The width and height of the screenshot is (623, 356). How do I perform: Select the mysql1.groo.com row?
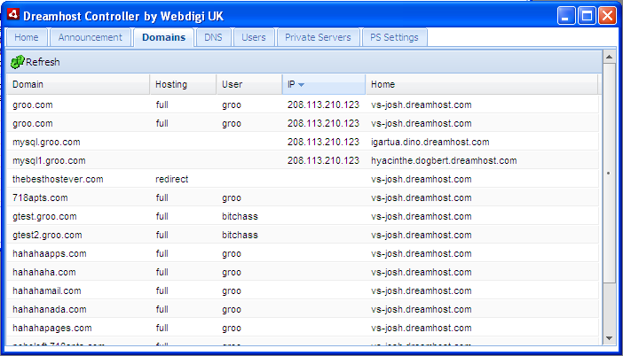click(x=303, y=160)
